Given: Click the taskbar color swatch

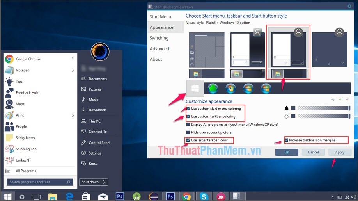Looking at the screenshot, I should tap(293, 116).
